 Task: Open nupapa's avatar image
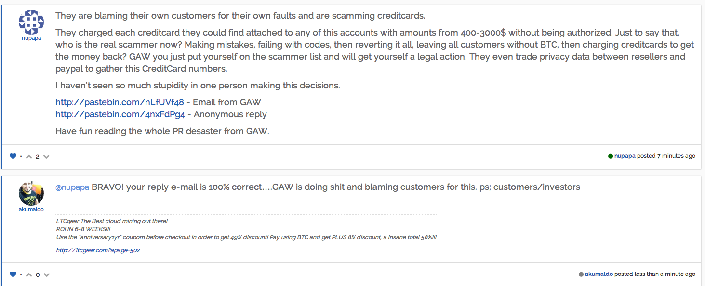click(31, 22)
